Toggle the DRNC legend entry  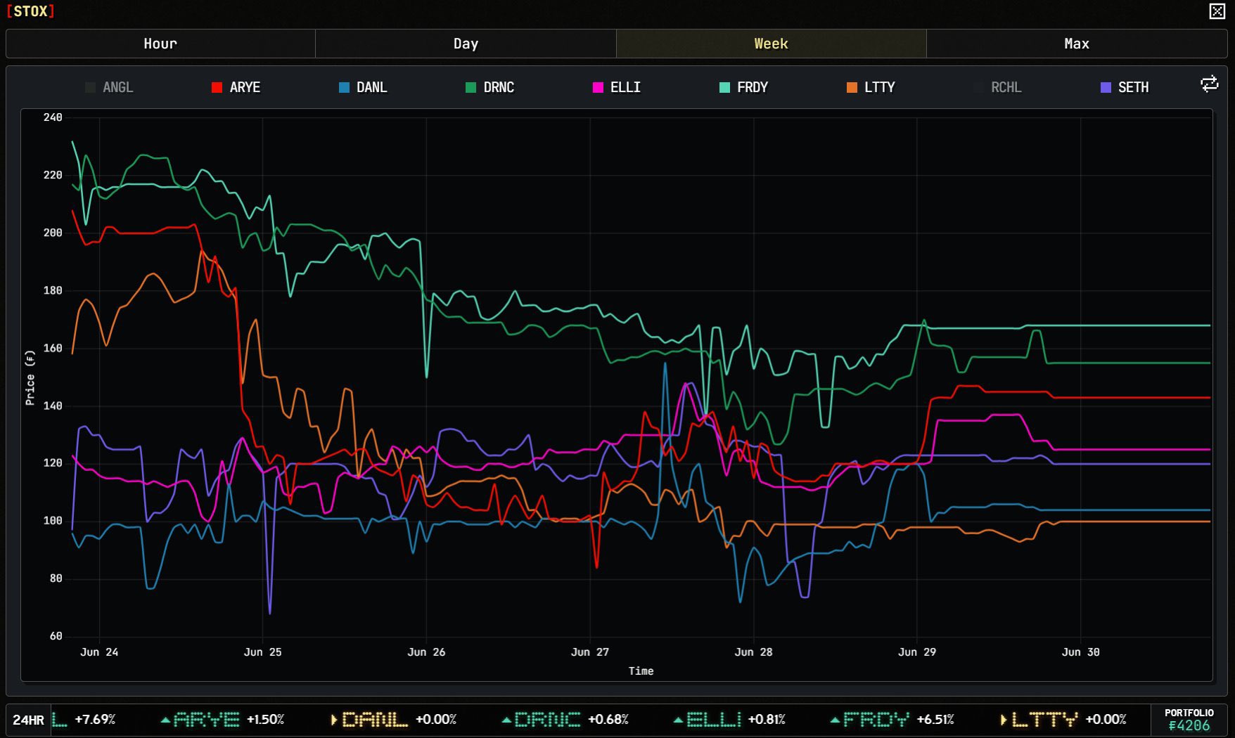(x=490, y=87)
